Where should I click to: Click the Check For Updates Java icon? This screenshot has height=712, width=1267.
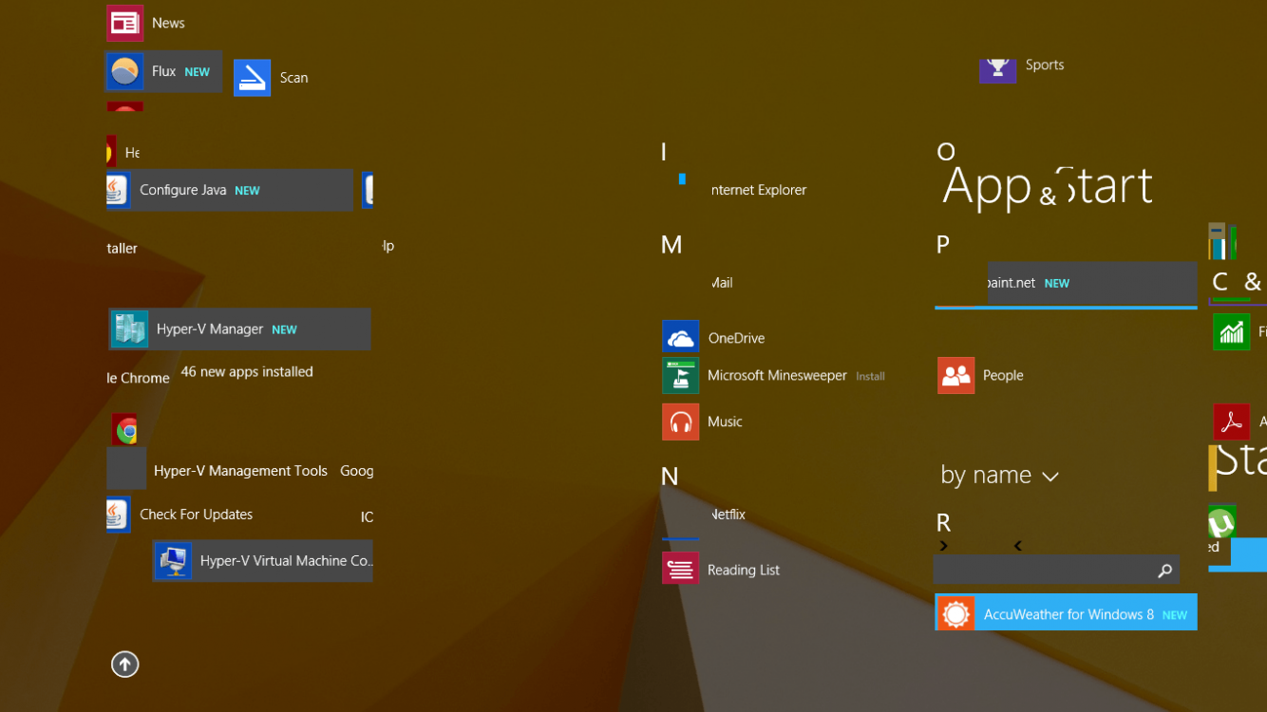(x=118, y=515)
